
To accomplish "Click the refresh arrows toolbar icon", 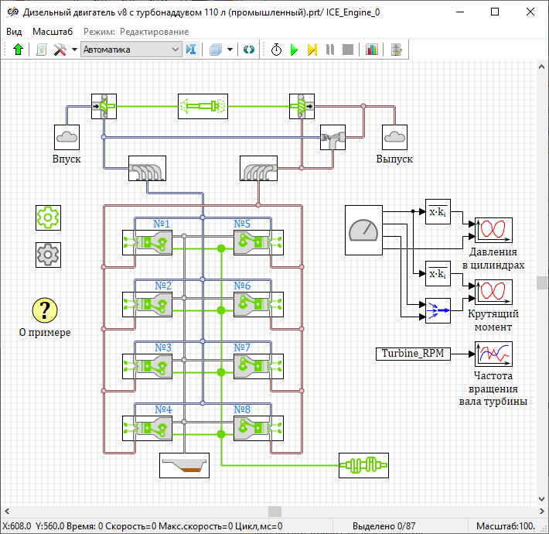I will [x=249, y=50].
